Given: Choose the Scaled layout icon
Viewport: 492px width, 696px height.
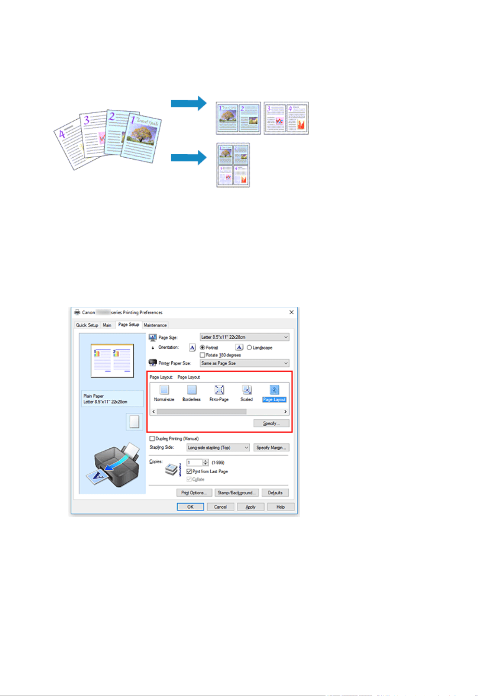Looking at the screenshot, I should tap(247, 390).
